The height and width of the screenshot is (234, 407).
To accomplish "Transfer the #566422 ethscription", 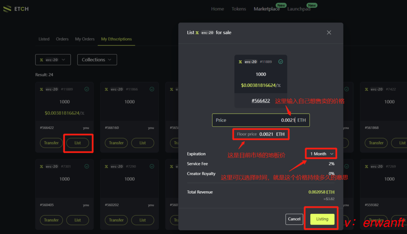I will tap(51, 143).
